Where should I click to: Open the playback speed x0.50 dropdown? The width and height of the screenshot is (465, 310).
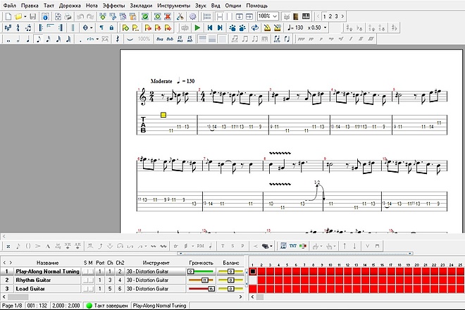click(317, 27)
